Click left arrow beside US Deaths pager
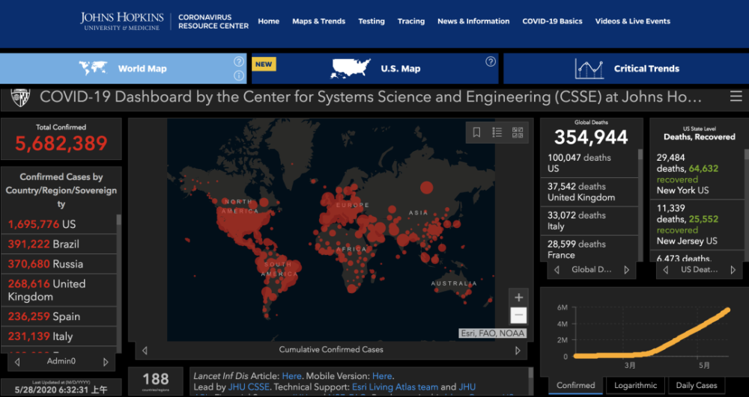 pyautogui.click(x=665, y=270)
